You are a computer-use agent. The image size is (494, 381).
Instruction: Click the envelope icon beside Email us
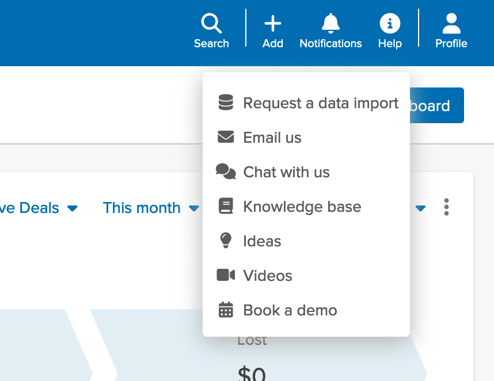pos(226,138)
